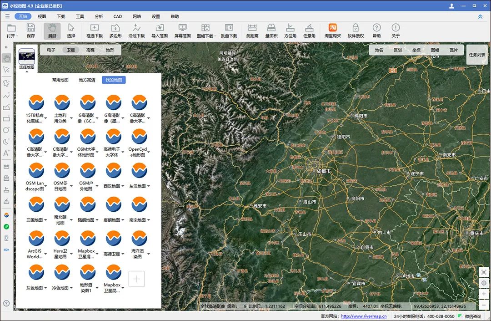Expand dropdown arrow next to 东汉地图
Screen dimensions: 491x321
click(x=148, y=186)
